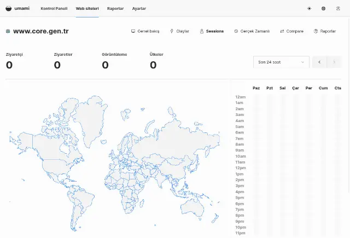Click the Paz column header in heatmap

pos(256,88)
